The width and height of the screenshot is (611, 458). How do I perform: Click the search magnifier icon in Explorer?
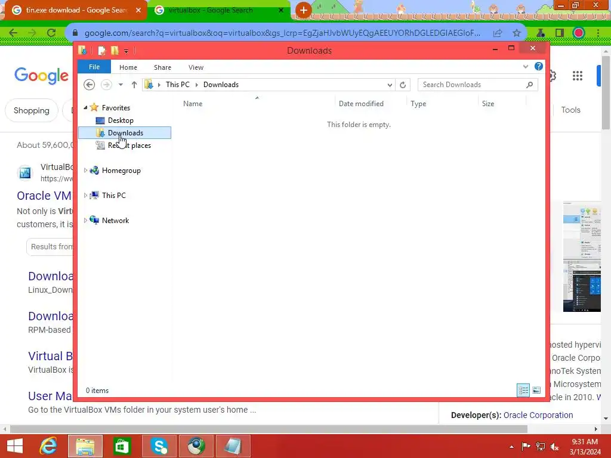530,85
